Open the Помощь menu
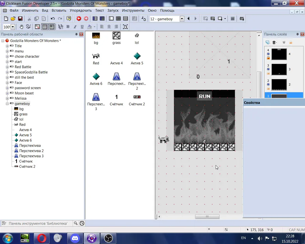The image size is (305, 244). click(x=167, y=11)
